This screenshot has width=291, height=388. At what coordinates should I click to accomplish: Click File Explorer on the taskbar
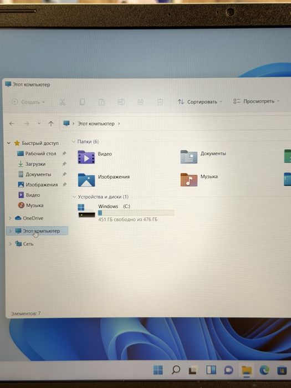click(247, 370)
